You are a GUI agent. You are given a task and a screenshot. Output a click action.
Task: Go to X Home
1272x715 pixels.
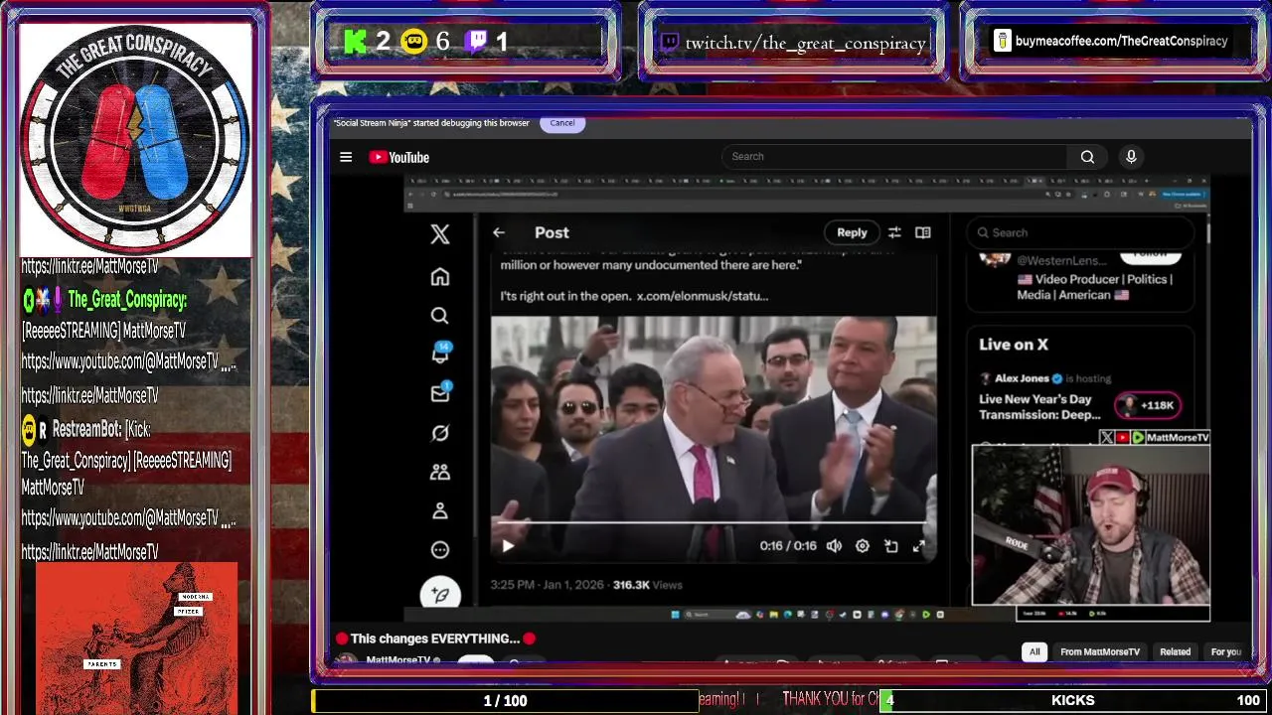tap(440, 277)
